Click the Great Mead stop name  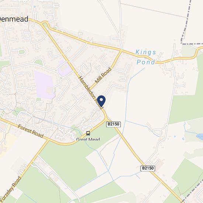88,139
